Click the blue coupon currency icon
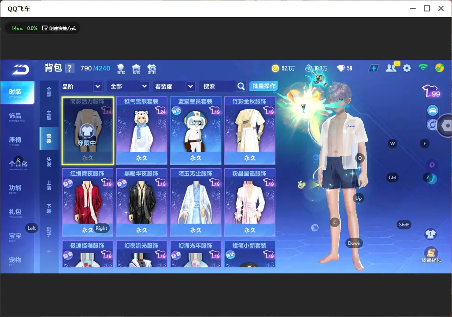452x317 pixels. coord(309,68)
